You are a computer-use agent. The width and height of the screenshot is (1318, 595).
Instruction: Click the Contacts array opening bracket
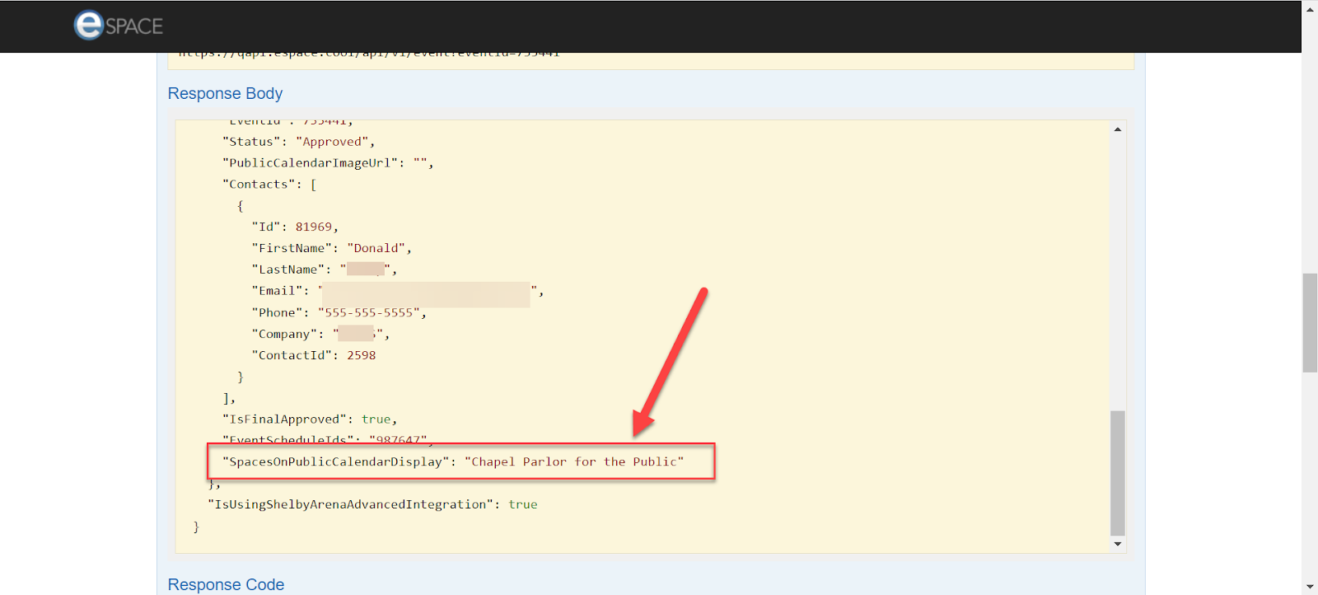coord(313,185)
